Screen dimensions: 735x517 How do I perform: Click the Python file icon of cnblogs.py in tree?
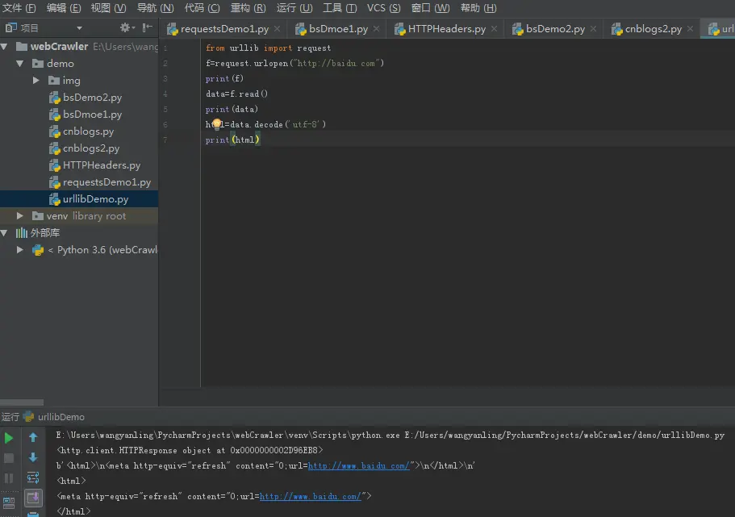pos(55,131)
